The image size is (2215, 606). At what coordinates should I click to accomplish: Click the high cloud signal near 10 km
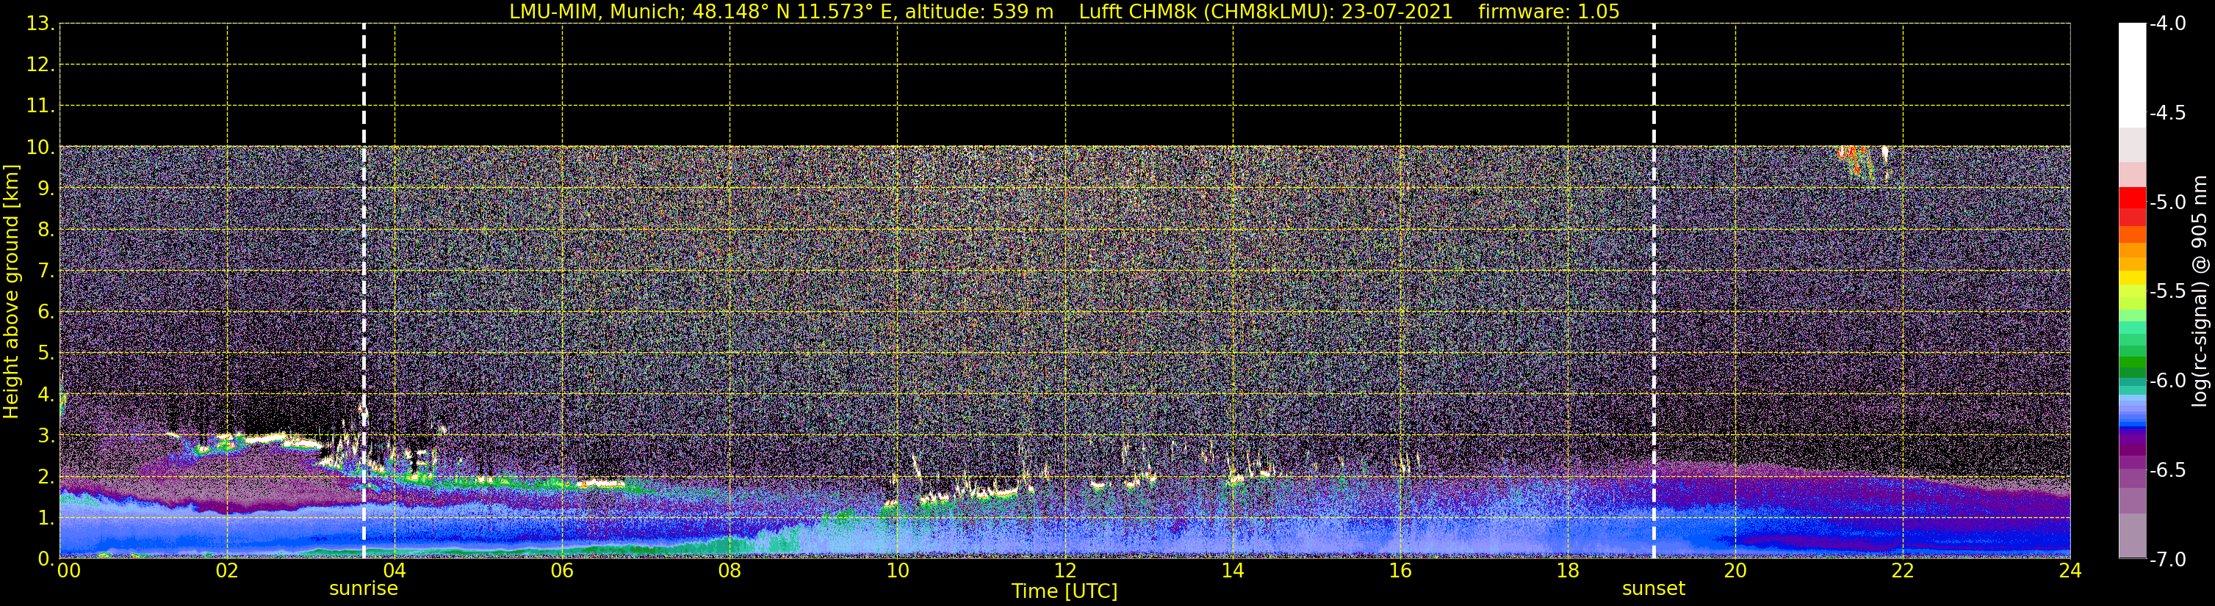(1862, 161)
